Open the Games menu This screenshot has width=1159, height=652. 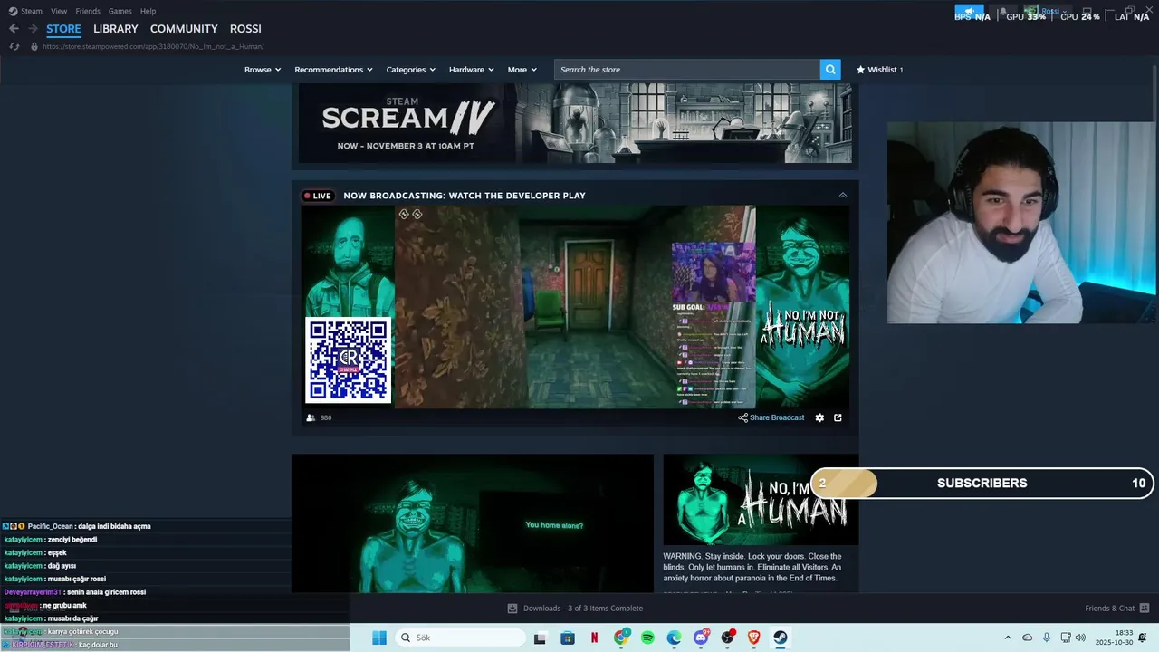point(120,11)
